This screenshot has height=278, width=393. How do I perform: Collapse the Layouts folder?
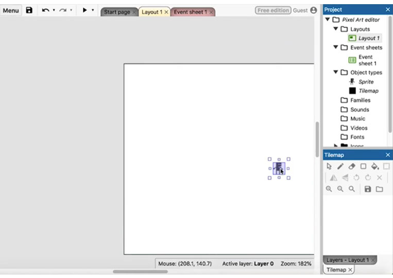click(x=336, y=29)
